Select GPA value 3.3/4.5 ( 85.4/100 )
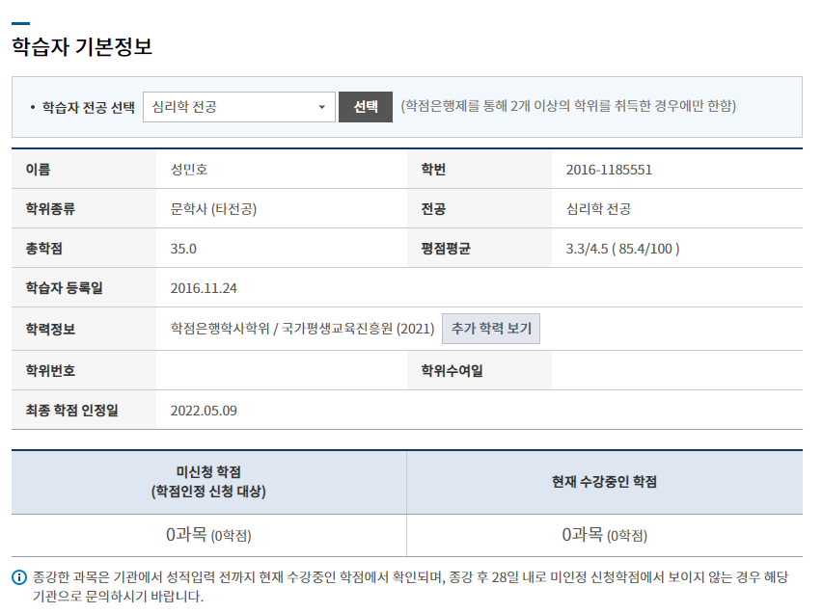 [x=622, y=249]
